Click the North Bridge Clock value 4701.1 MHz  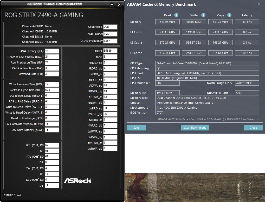pyautogui.click(x=247, y=83)
